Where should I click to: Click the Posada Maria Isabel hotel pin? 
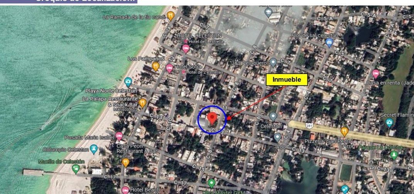point(119,135)
